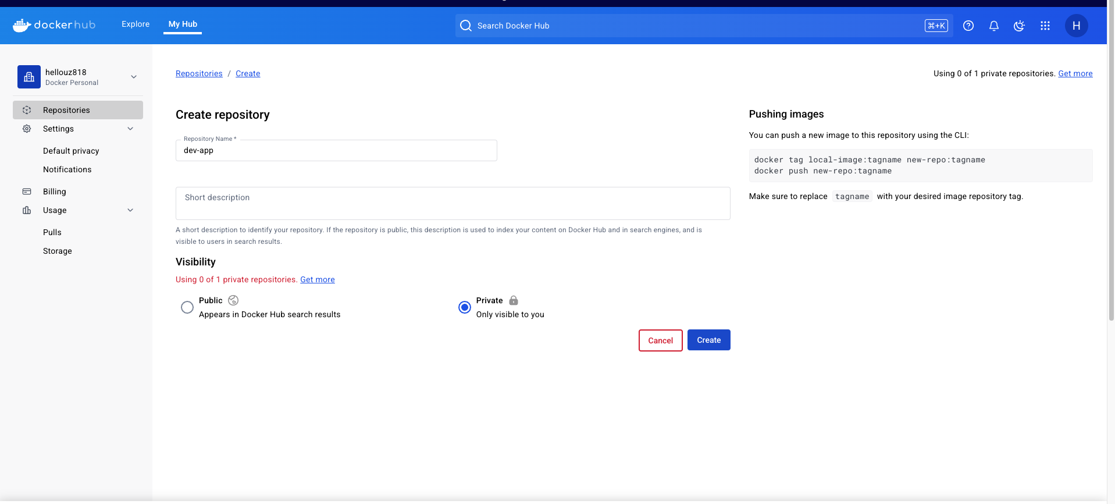Open the notifications bell icon

(994, 26)
